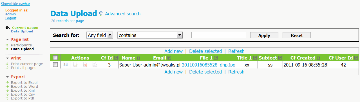The image size is (360, 102).
Task: Click into the search text input field
Action: click(219, 35)
